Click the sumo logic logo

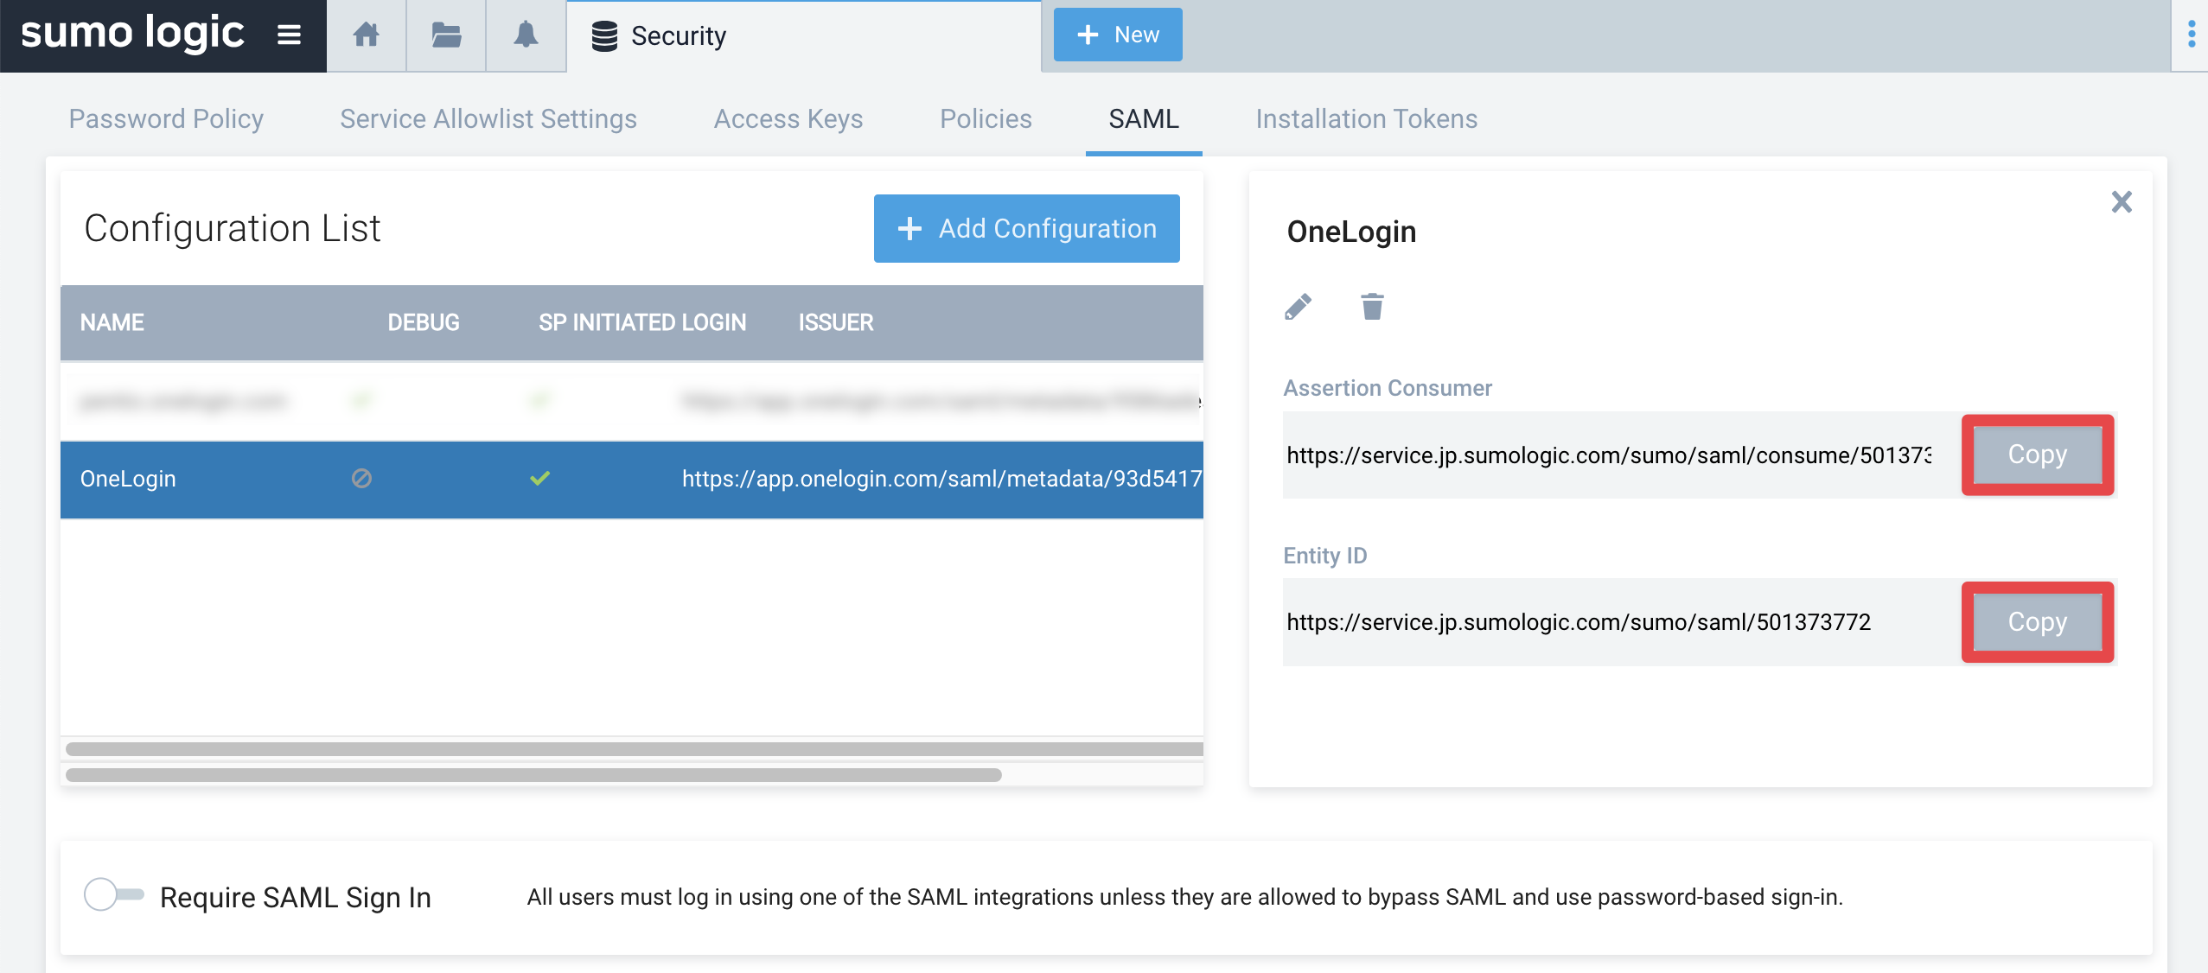(132, 34)
